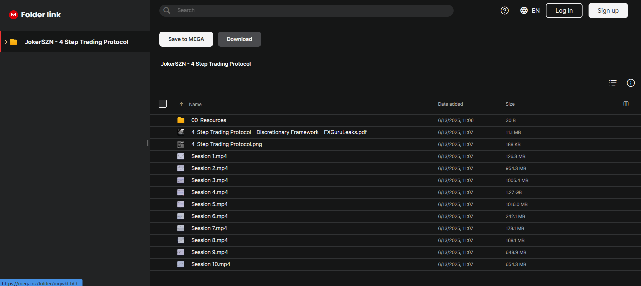Click sidebar folder icon for JokerSZN
The image size is (641, 286).
14,42
